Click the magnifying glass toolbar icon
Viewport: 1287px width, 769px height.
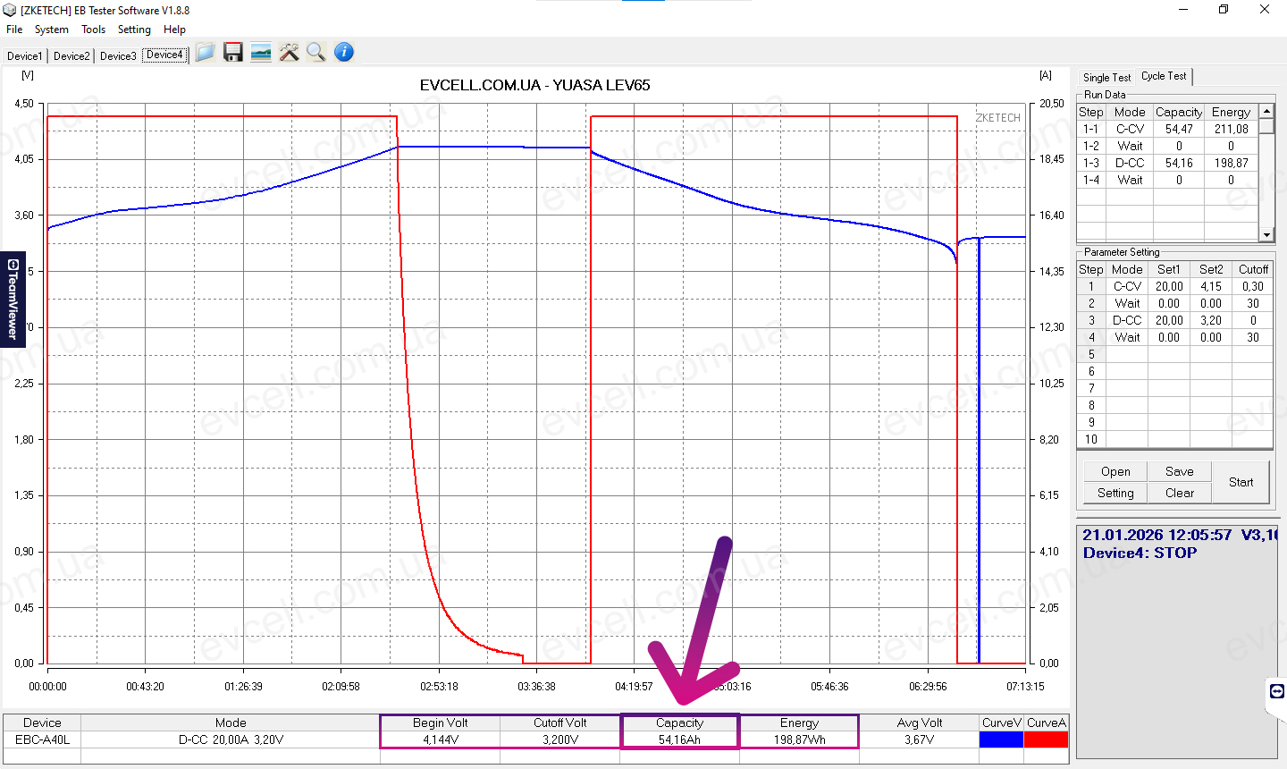315,53
